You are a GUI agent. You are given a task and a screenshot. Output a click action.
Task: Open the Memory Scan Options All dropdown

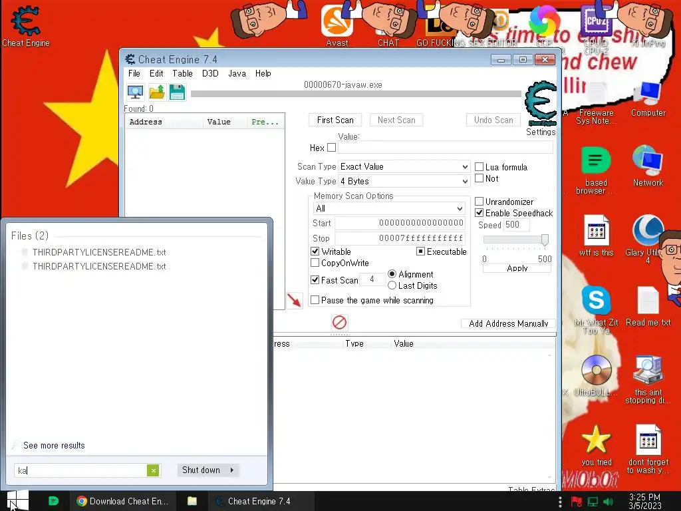point(388,208)
